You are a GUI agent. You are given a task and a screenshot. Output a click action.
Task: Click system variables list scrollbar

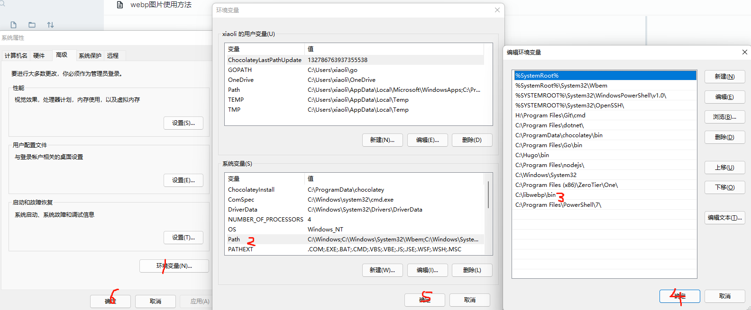click(488, 195)
